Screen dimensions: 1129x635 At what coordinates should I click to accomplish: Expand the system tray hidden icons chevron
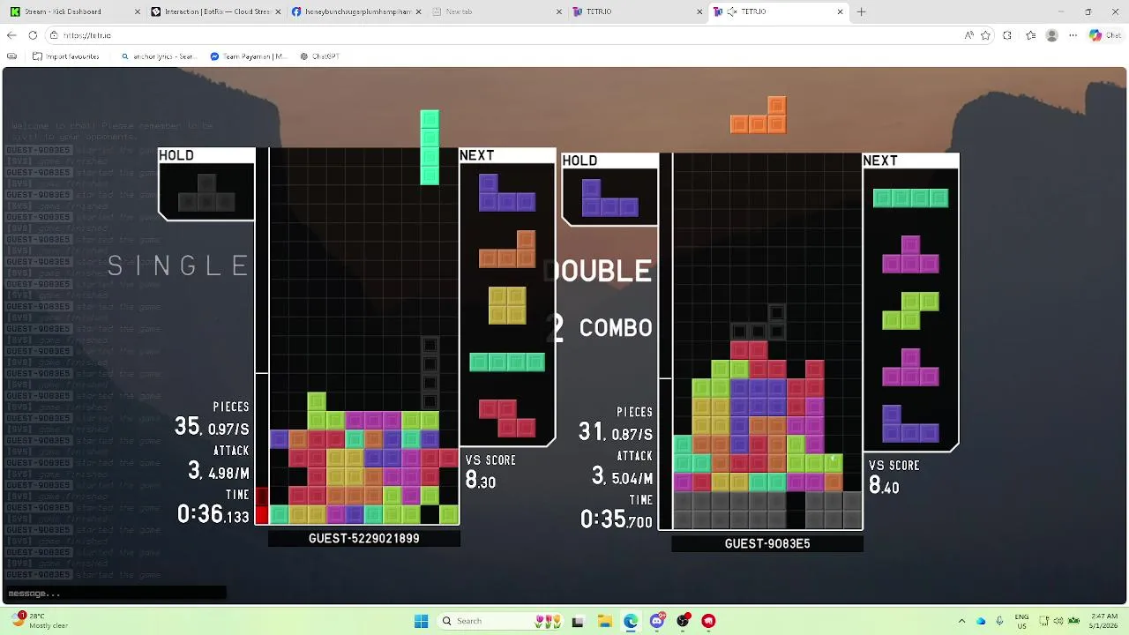962,621
